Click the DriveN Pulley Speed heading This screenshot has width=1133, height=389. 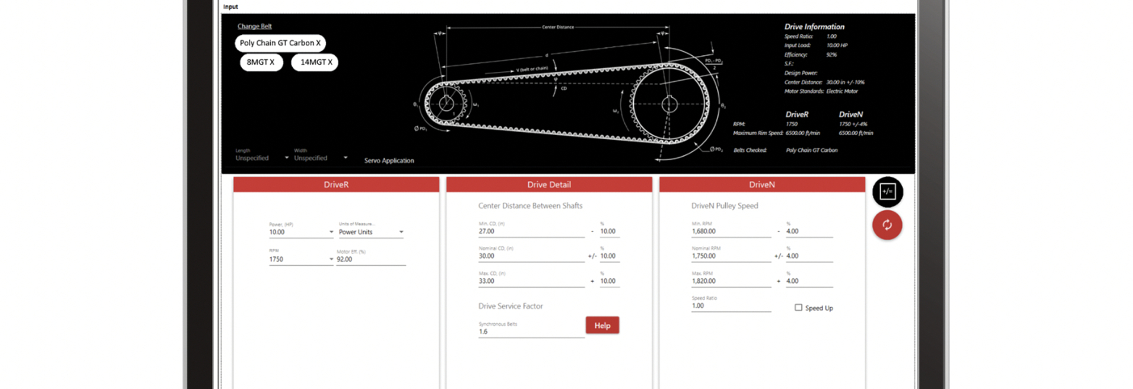(725, 206)
